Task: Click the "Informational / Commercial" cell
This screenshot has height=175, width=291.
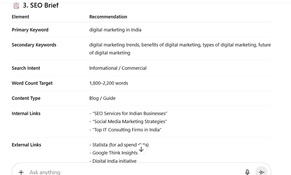Action: tap(118, 68)
